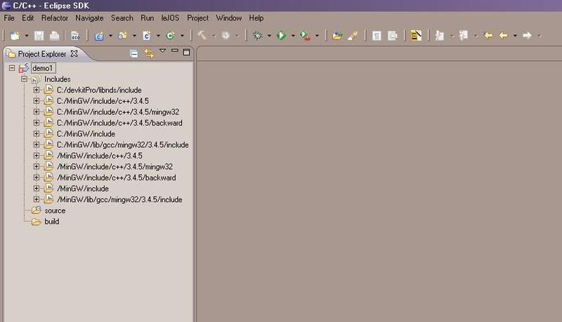The height and width of the screenshot is (322, 562).
Task: Open the Edit menu
Action: coord(27,18)
